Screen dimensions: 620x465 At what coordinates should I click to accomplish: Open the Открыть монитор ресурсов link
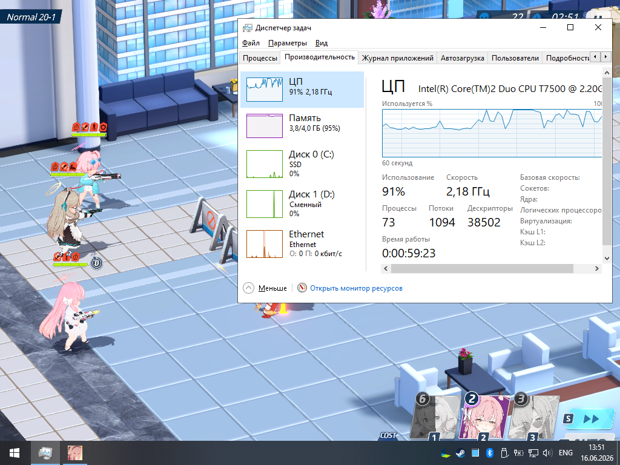click(x=356, y=288)
